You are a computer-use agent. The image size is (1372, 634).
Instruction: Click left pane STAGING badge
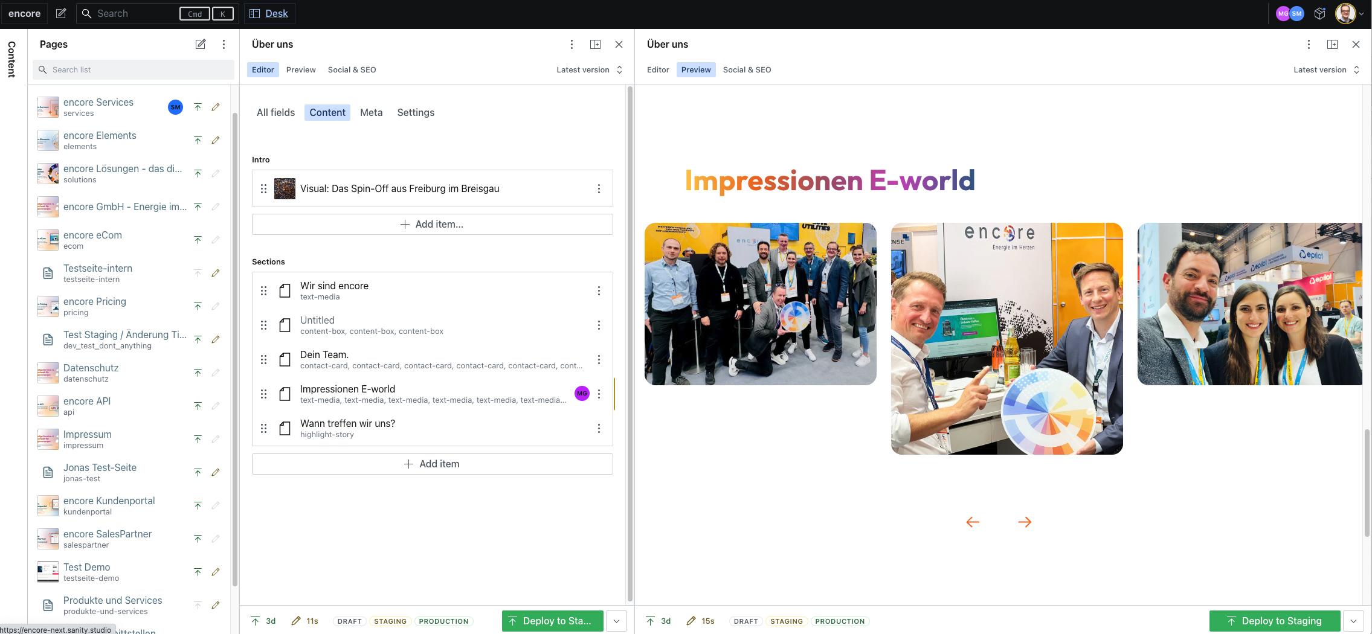coord(390,621)
